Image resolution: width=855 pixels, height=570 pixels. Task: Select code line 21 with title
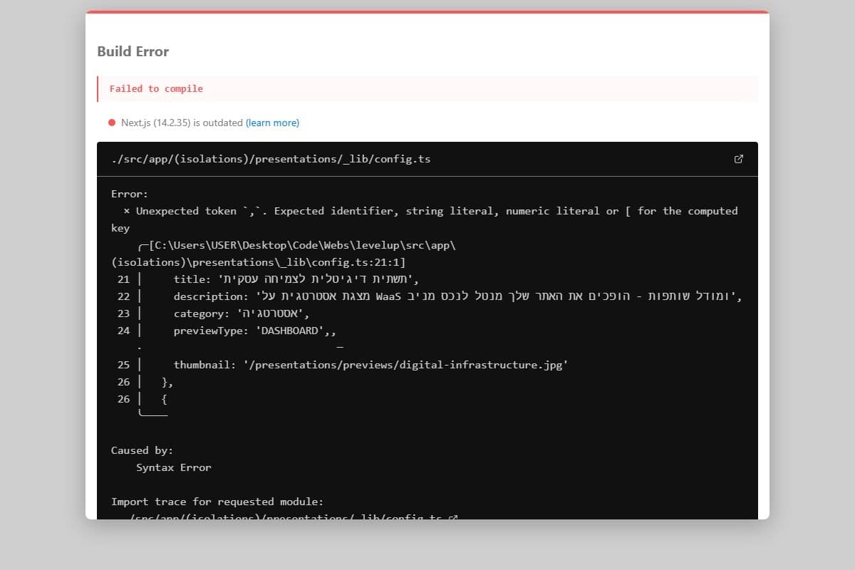(268, 279)
